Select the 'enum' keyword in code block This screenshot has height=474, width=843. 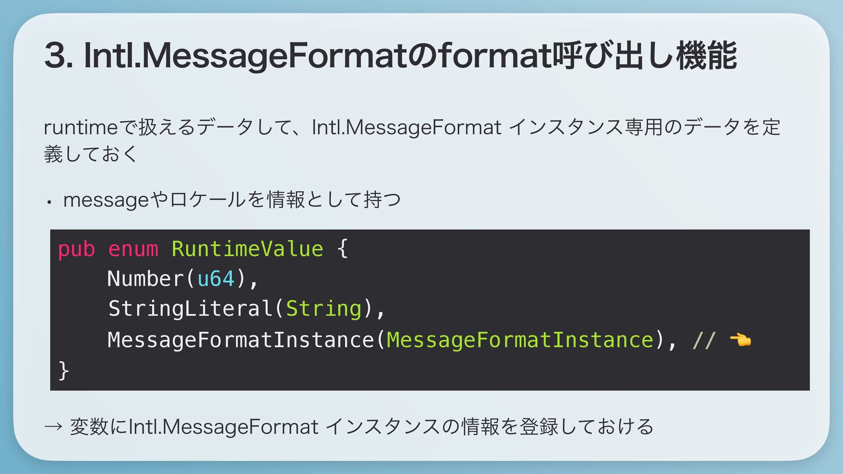[133, 249]
